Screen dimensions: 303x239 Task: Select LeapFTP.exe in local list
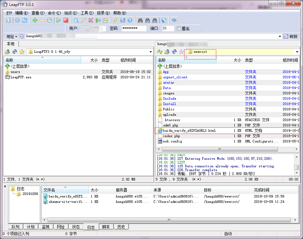[78, 77]
